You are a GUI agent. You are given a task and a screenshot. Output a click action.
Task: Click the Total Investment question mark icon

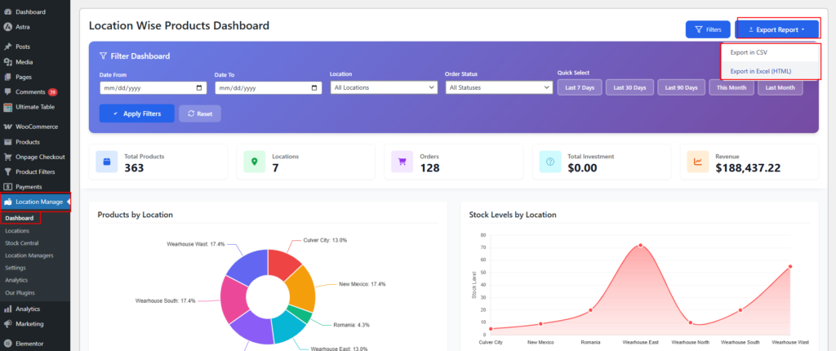click(549, 162)
